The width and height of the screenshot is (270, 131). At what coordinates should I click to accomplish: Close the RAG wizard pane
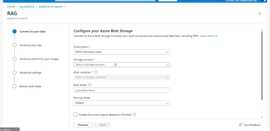[259, 13]
